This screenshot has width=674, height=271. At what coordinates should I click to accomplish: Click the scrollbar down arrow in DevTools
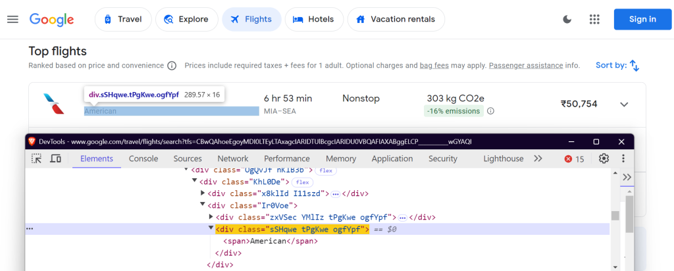tap(615, 266)
